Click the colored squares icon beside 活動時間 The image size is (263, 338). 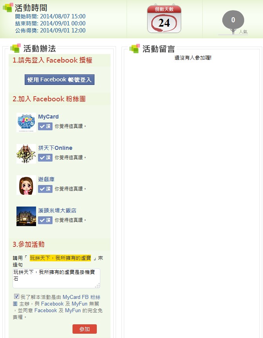click(x=8, y=7)
